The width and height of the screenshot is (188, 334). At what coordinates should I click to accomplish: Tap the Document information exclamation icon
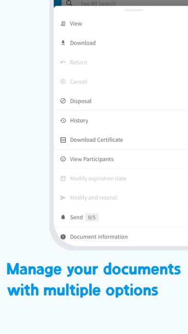63,237
